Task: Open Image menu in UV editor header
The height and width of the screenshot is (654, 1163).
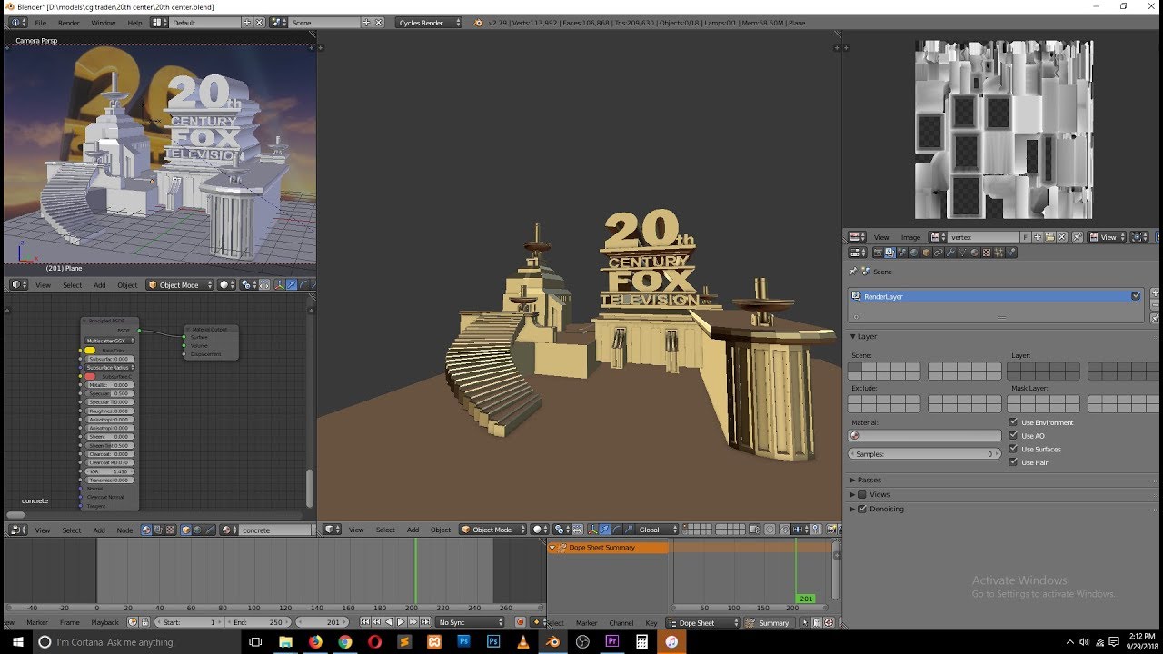Action: click(910, 237)
